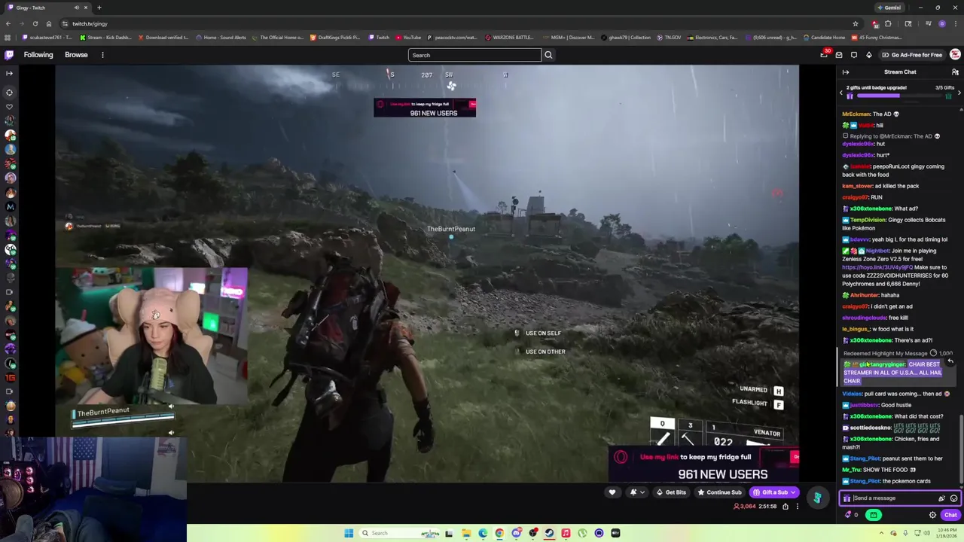The height and width of the screenshot is (542, 964).
Task: Open the Browse page
Action: (x=76, y=55)
